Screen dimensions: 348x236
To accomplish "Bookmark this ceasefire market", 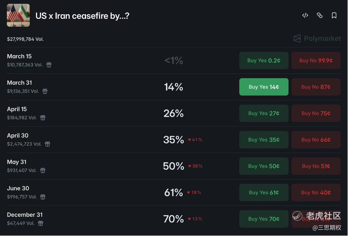I will pyautogui.click(x=334, y=15).
